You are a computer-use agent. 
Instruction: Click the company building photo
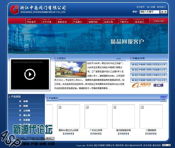click(x=71, y=69)
